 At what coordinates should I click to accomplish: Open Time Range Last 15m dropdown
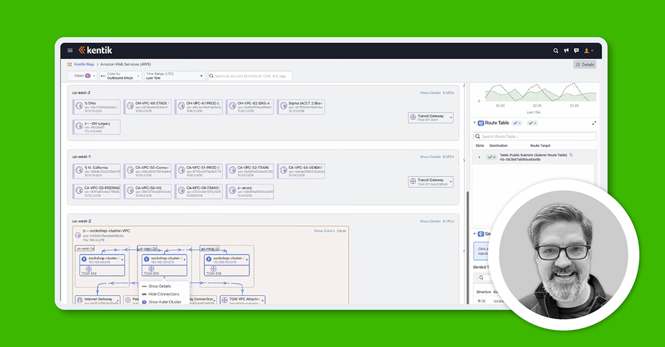pos(175,76)
